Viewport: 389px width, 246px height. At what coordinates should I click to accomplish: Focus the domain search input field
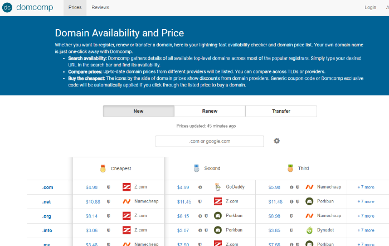(x=210, y=141)
